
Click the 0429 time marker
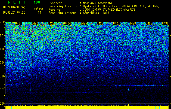[149, 23]
